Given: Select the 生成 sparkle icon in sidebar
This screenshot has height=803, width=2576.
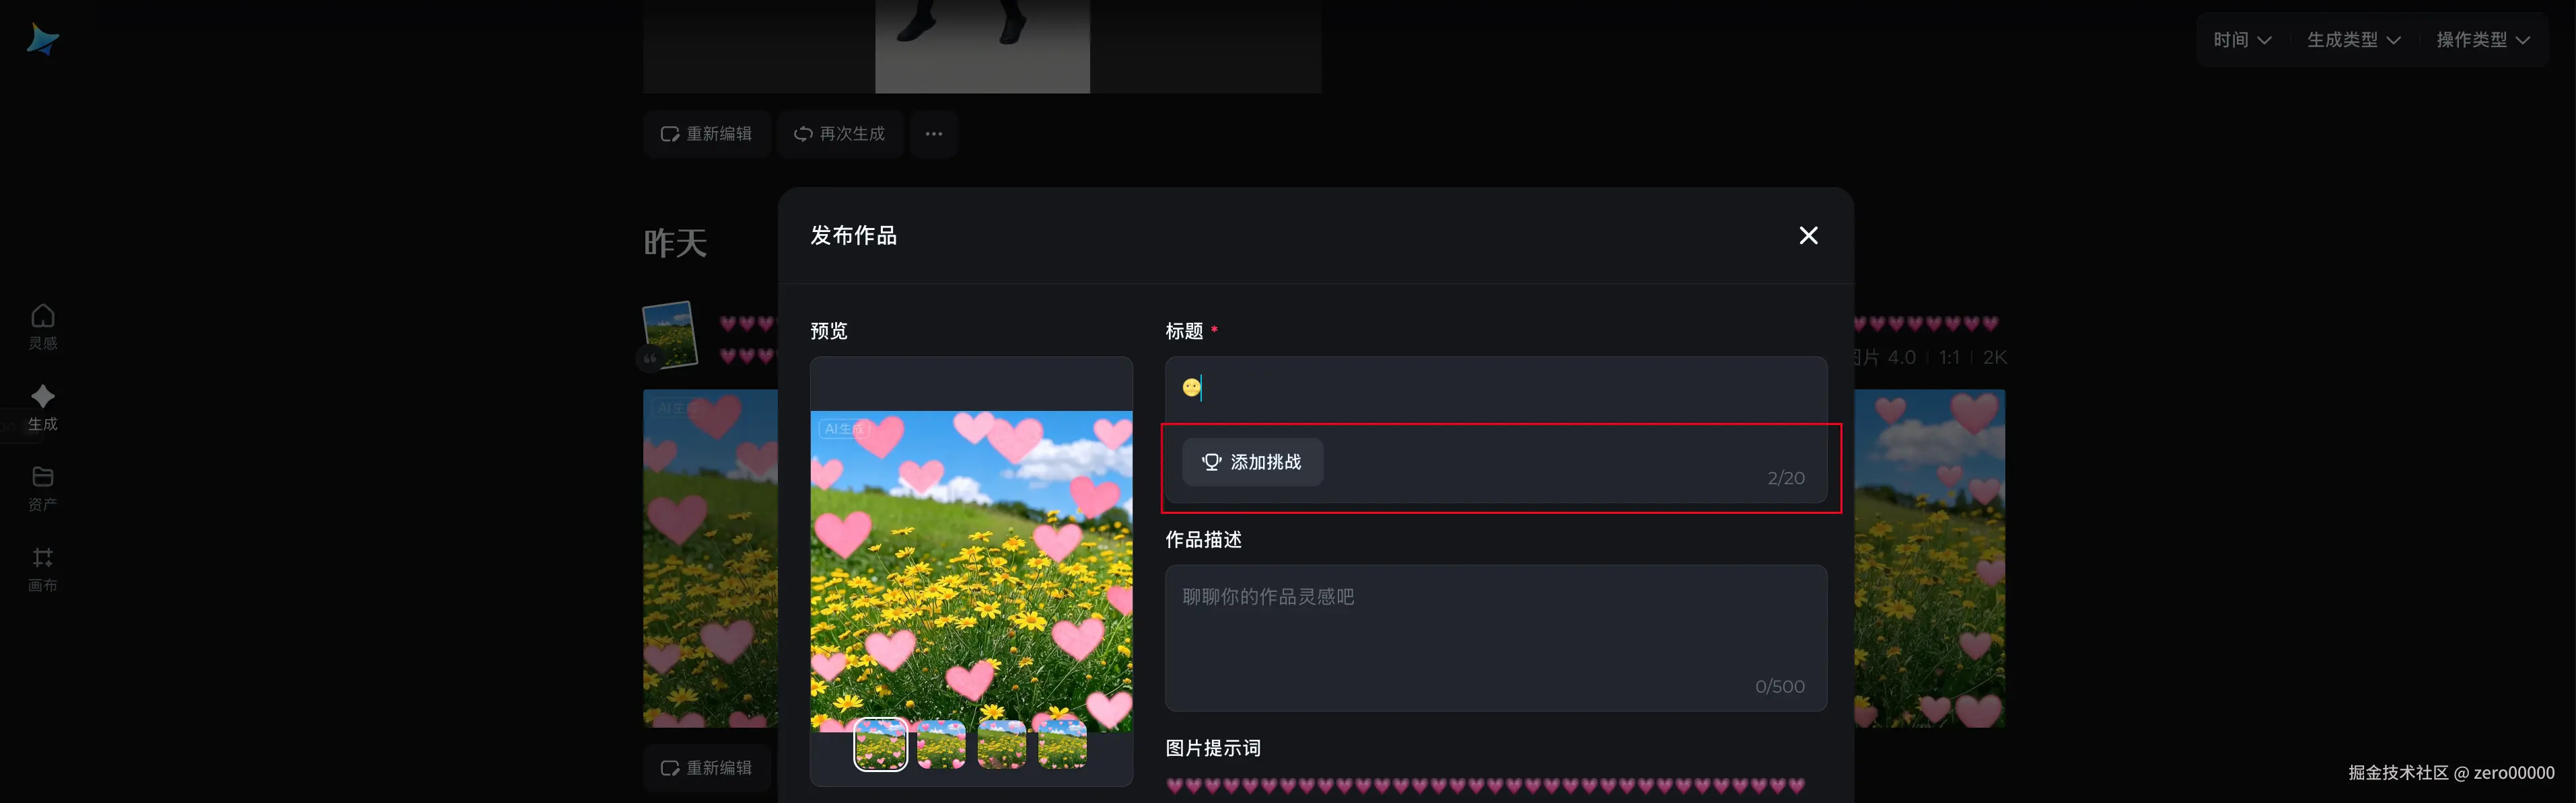Looking at the screenshot, I should pyautogui.click(x=42, y=396).
